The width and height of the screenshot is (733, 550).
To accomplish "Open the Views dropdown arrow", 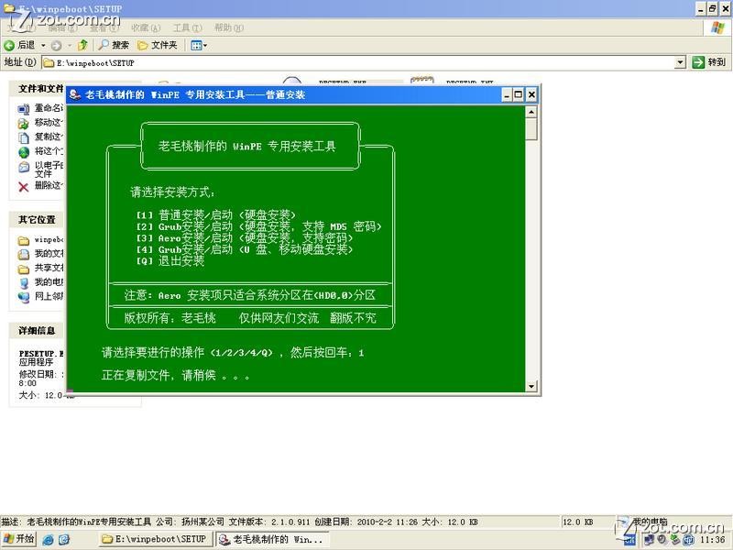I will click(205, 45).
